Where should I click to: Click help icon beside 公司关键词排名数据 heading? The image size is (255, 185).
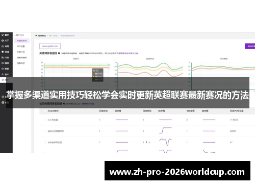click(64, 103)
